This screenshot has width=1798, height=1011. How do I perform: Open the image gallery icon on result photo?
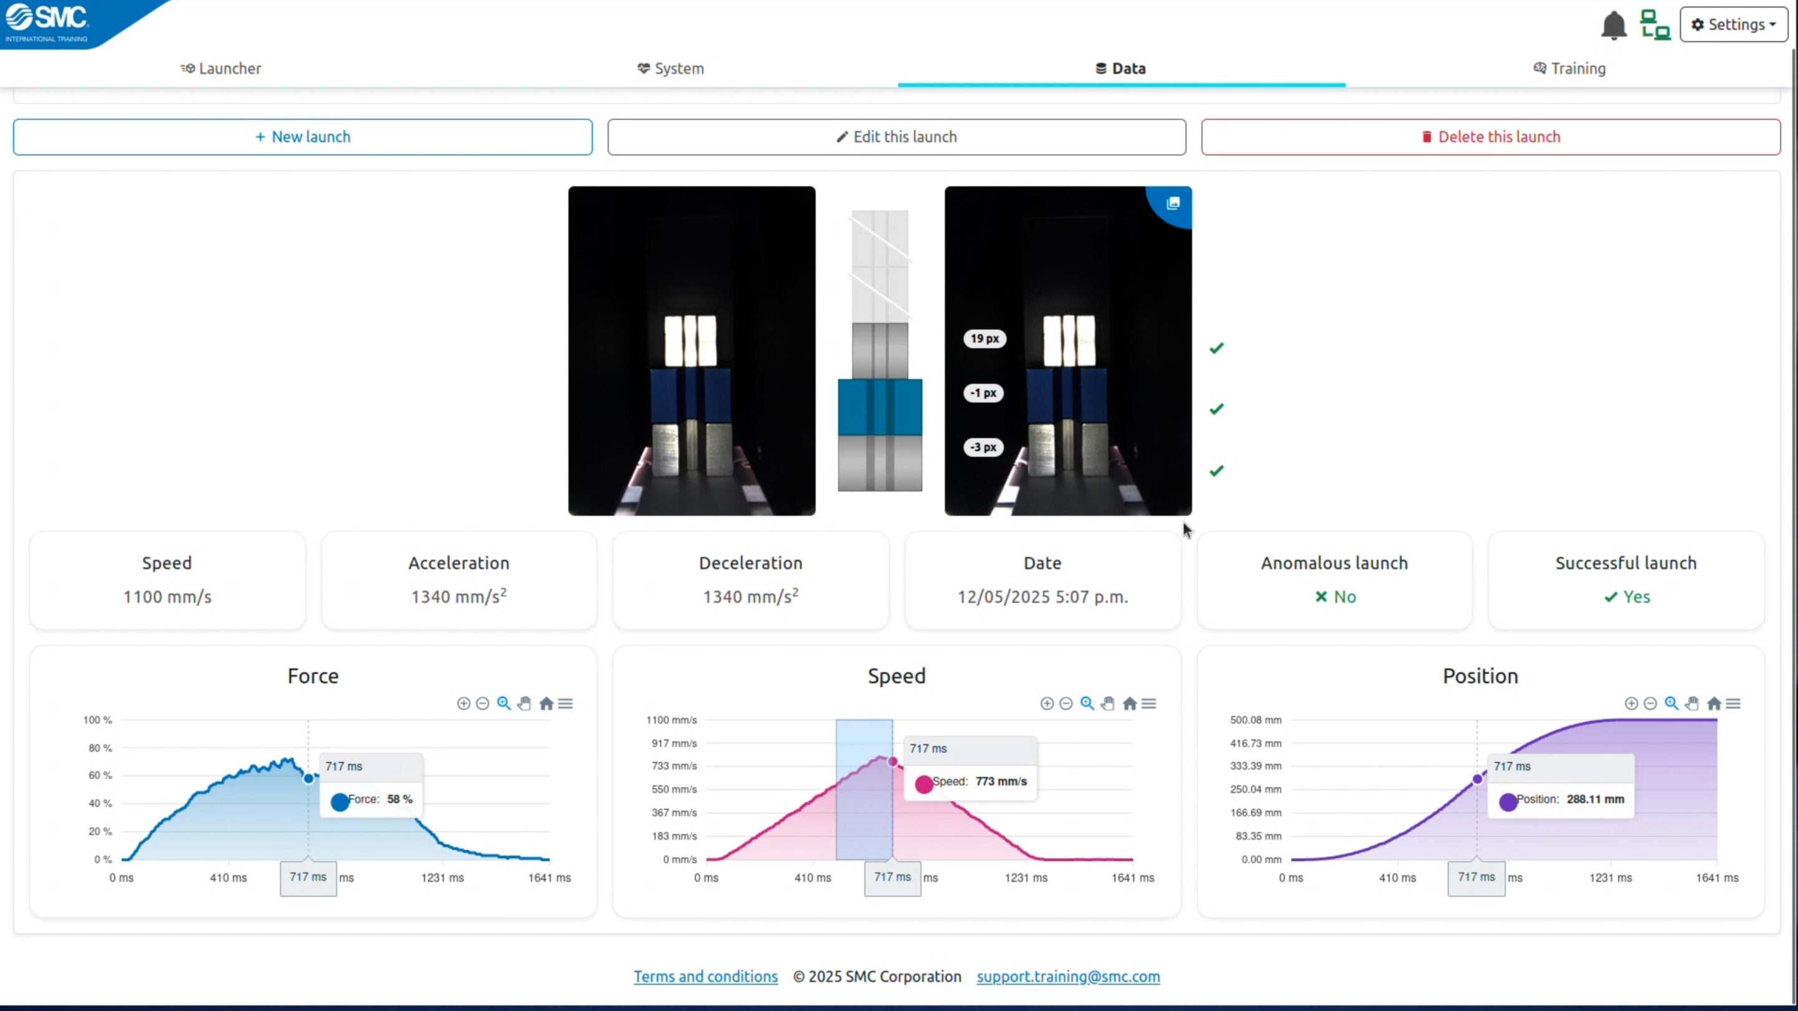pyautogui.click(x=1172, y=203)
